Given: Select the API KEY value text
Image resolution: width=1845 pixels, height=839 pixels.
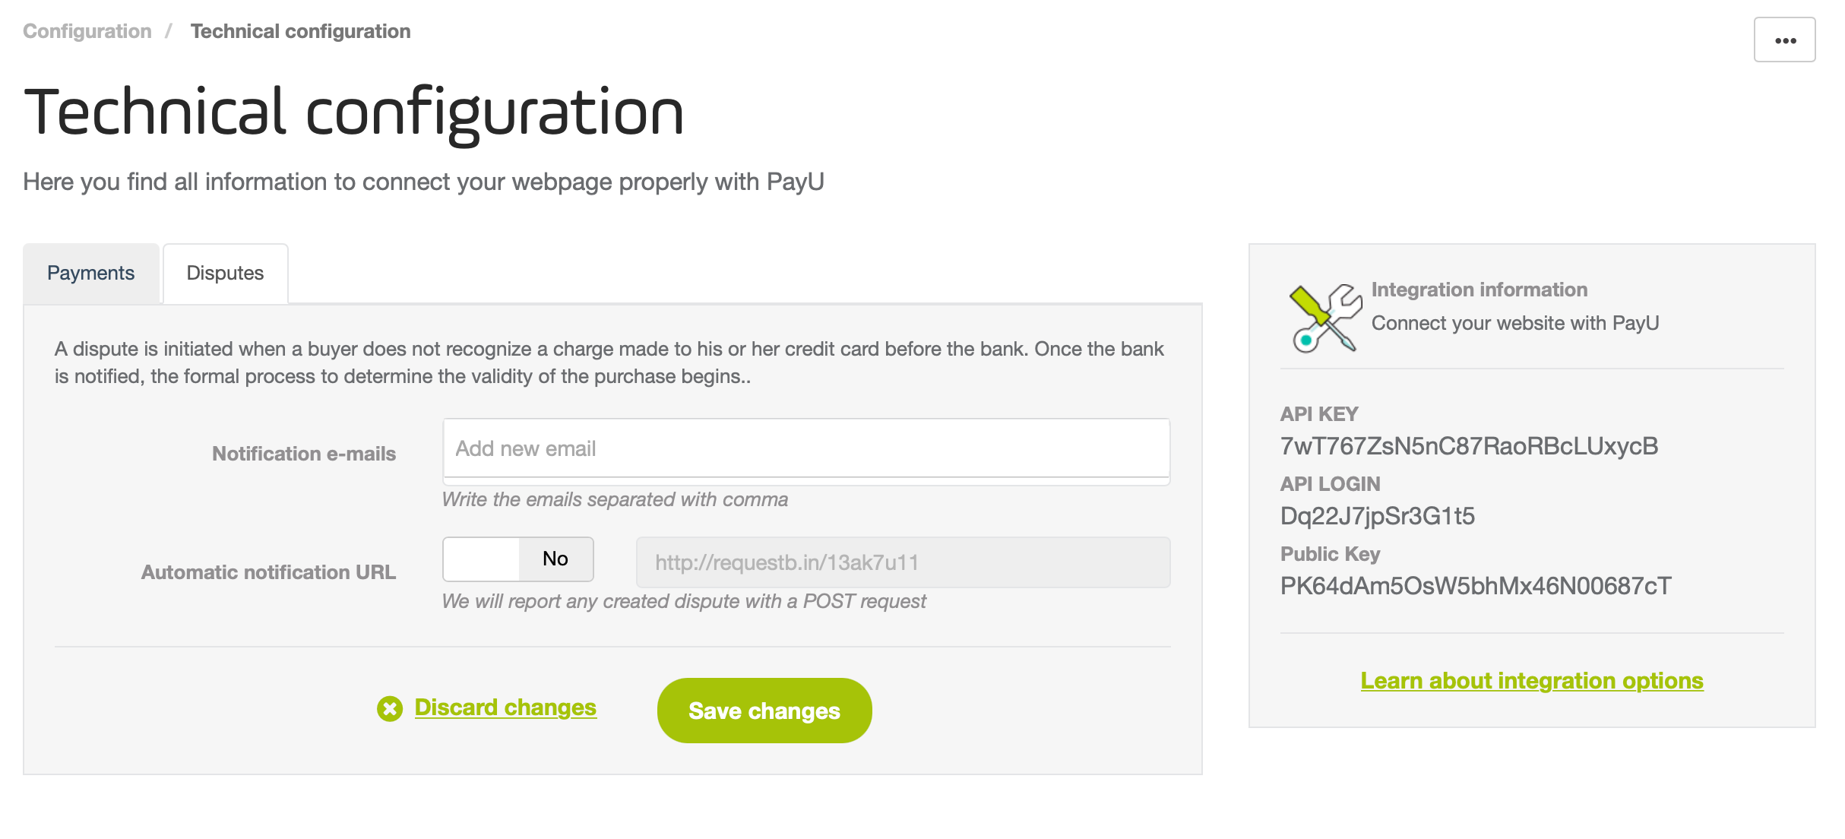Looking at the screenshot, I should (x=1469, y=446).
